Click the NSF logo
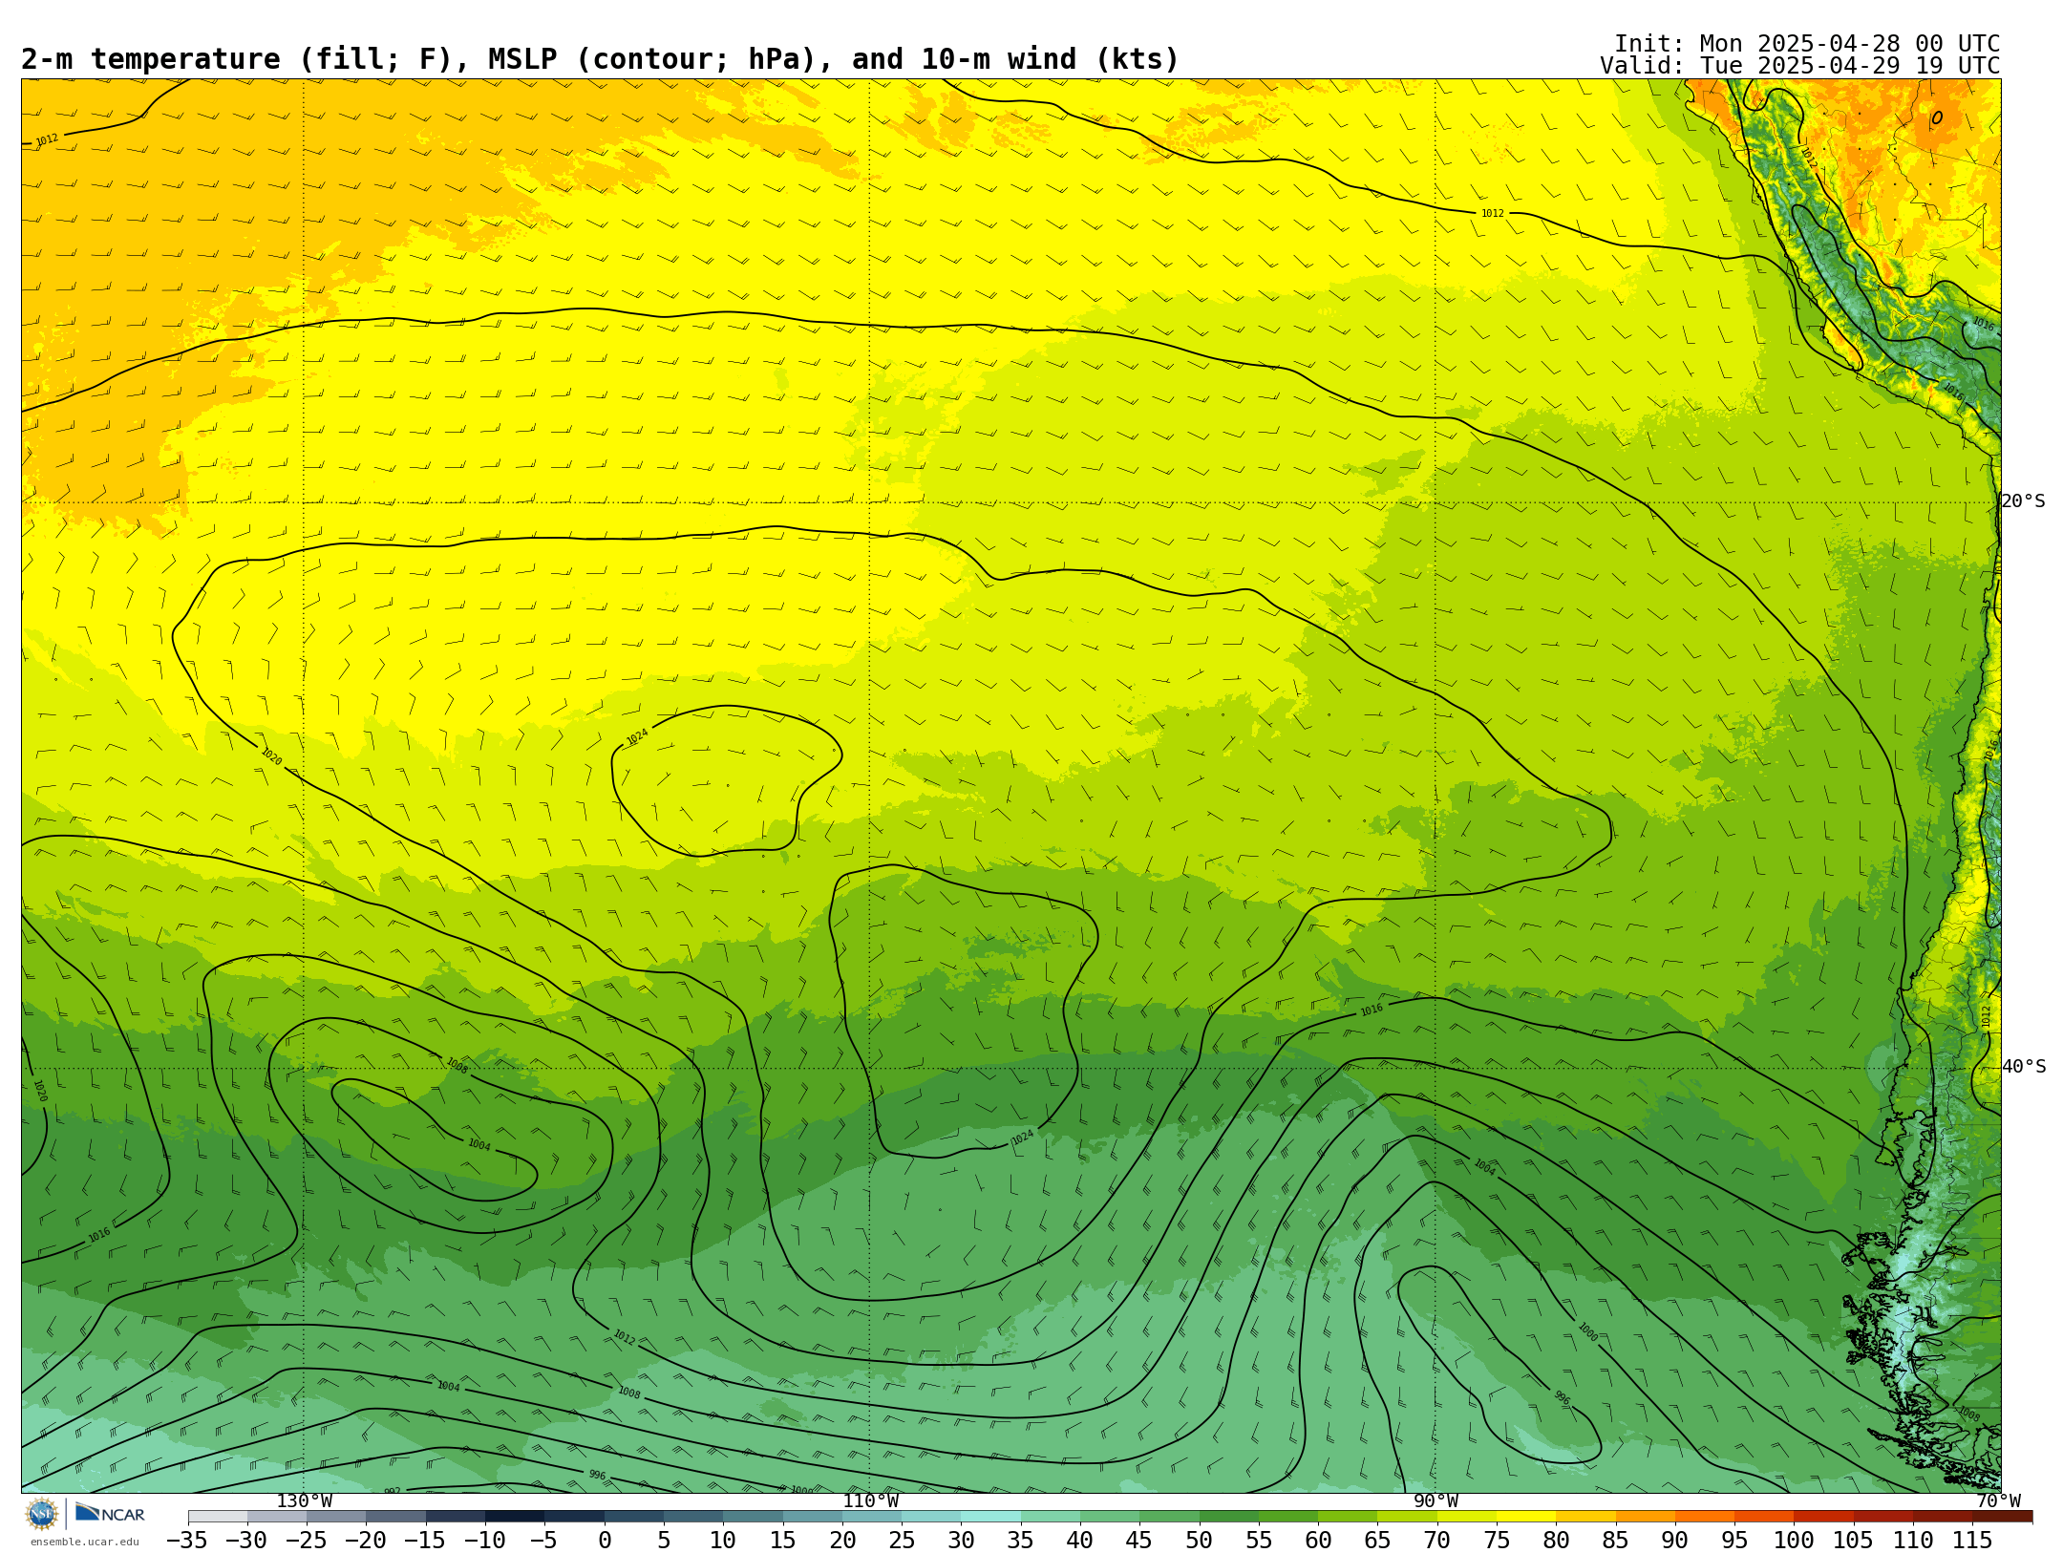Image resolution: width=2063 pixels, height=1553 pixels. point(42,1514)
